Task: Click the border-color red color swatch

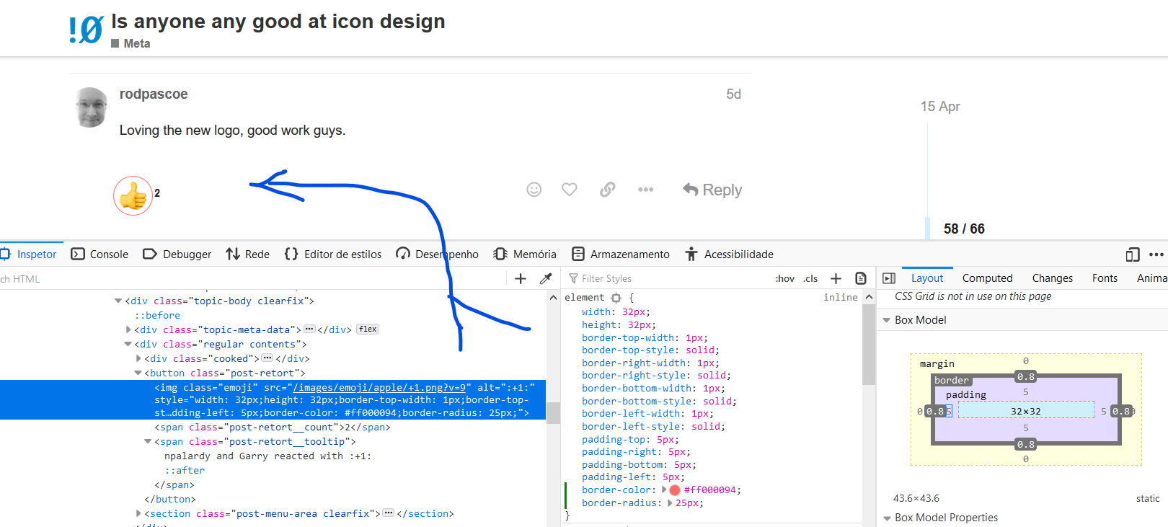Action: point(675,490)
